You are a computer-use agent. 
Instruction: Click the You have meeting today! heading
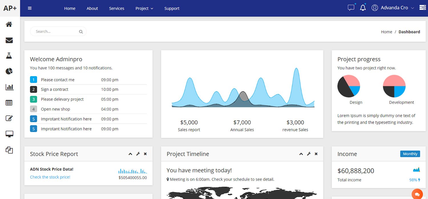click(x=199, y=170)
